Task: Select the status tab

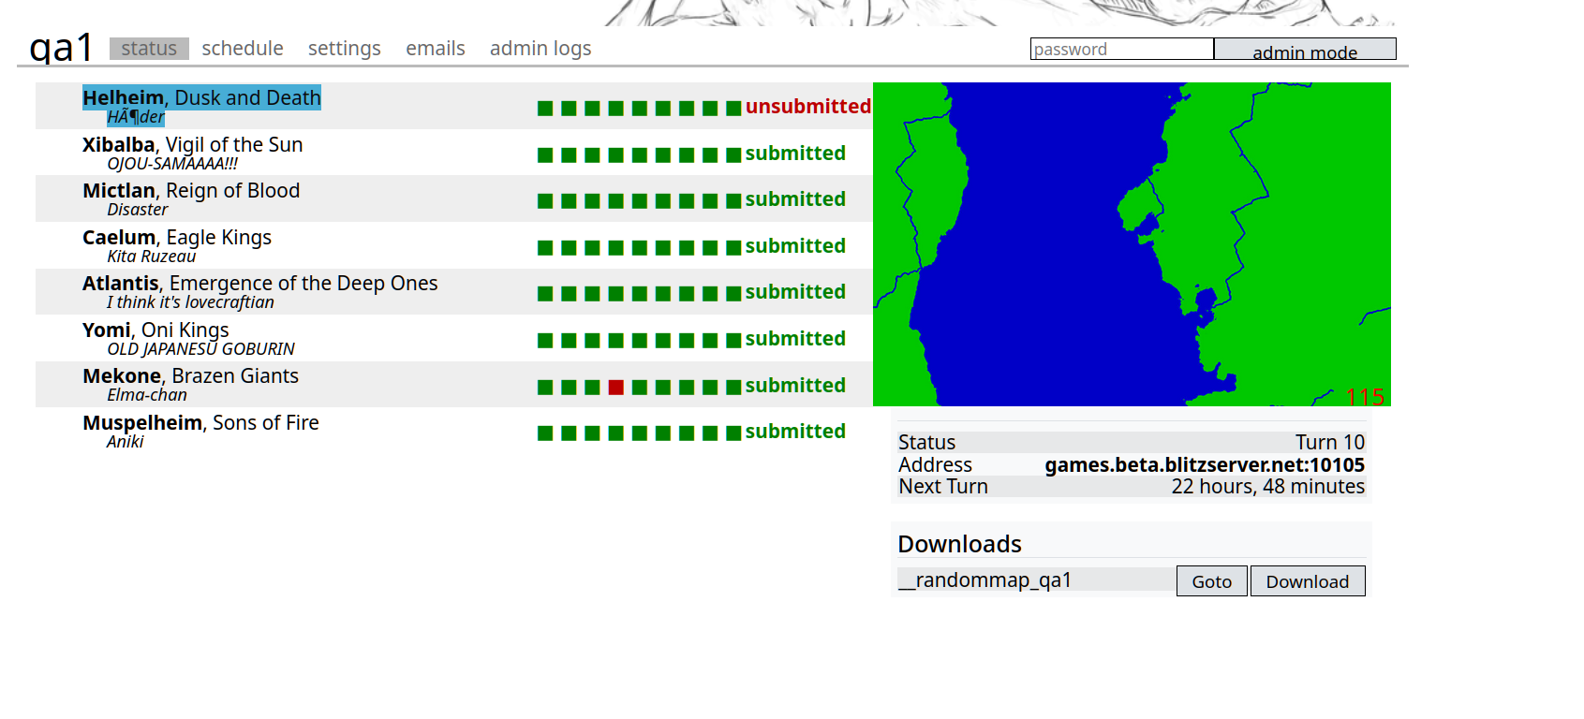Action: (149, 49)
